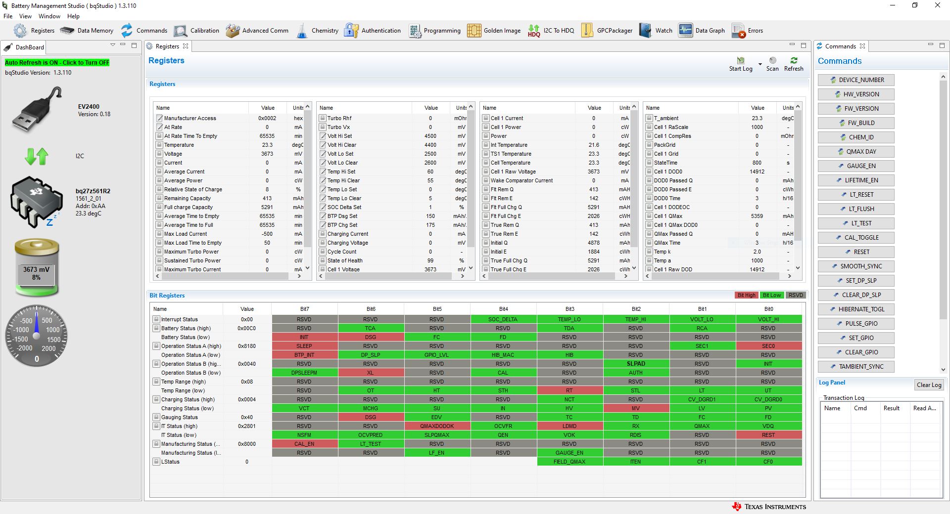This screenshot has width=950, height=514.
Task: Send the DEVICE_NUMBER command
Action: click(x=856, y=80)
